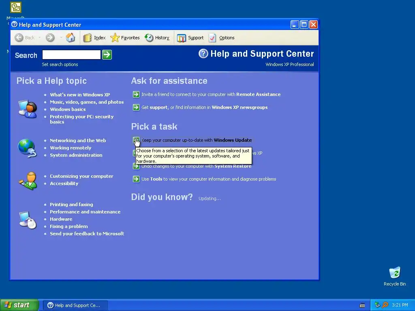The image size is (415, 311).
Task: Open the Back button history dropdown arrow
Action: [x=39, y=38]
